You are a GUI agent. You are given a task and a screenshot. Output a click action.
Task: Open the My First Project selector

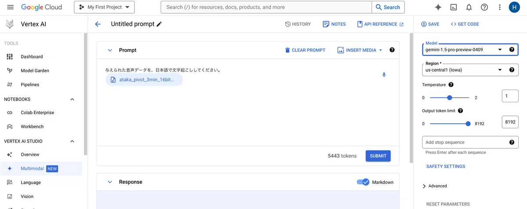pos(105,7)
